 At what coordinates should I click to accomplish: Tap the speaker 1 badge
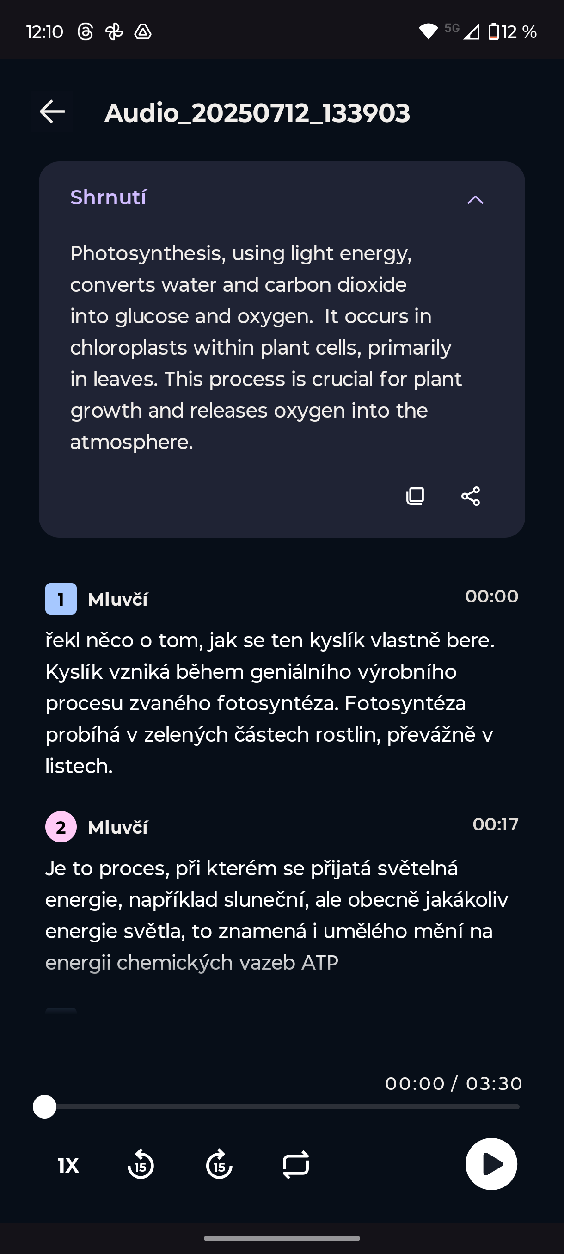tap(61, 599)
